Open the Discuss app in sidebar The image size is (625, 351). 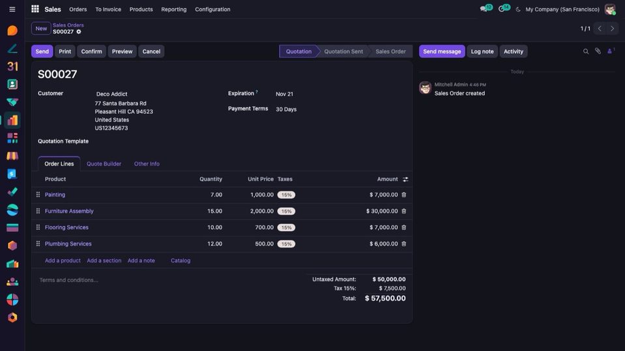12,30
